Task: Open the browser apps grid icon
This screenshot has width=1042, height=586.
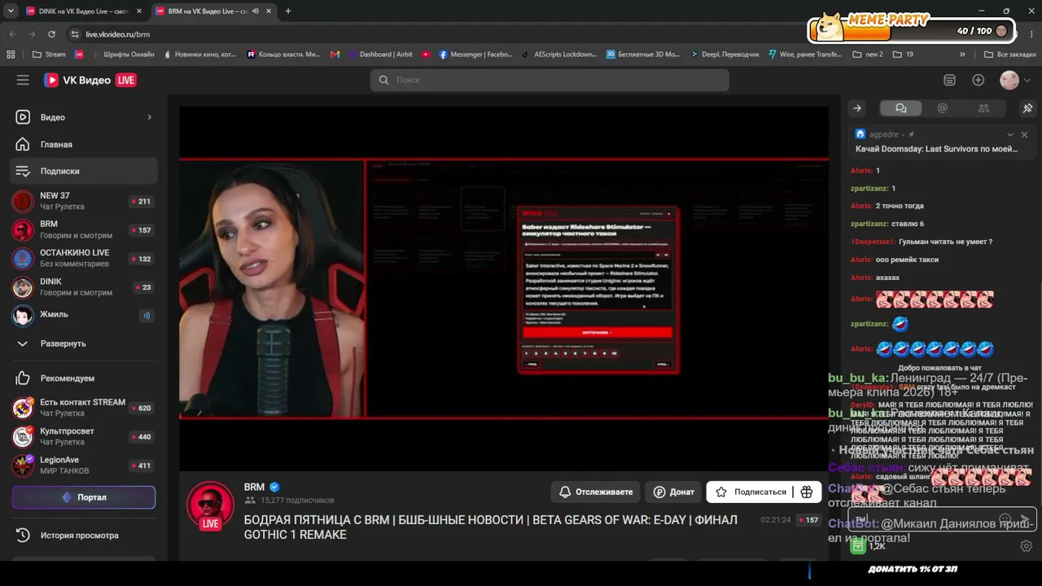Action: 11,55
